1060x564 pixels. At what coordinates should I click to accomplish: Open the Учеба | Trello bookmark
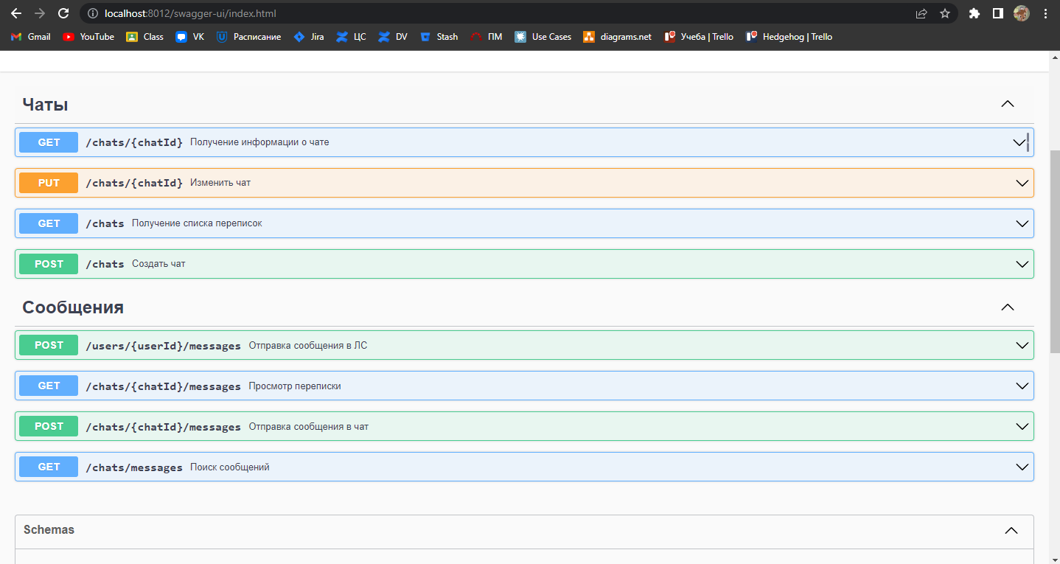[x=699, y=37]
